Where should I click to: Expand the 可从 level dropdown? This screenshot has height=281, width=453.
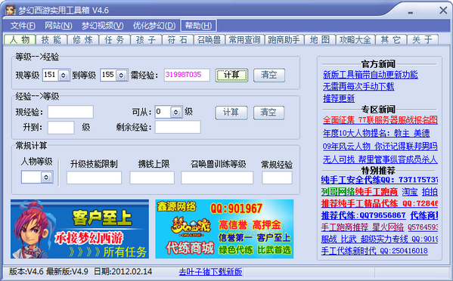click(175, 112)
